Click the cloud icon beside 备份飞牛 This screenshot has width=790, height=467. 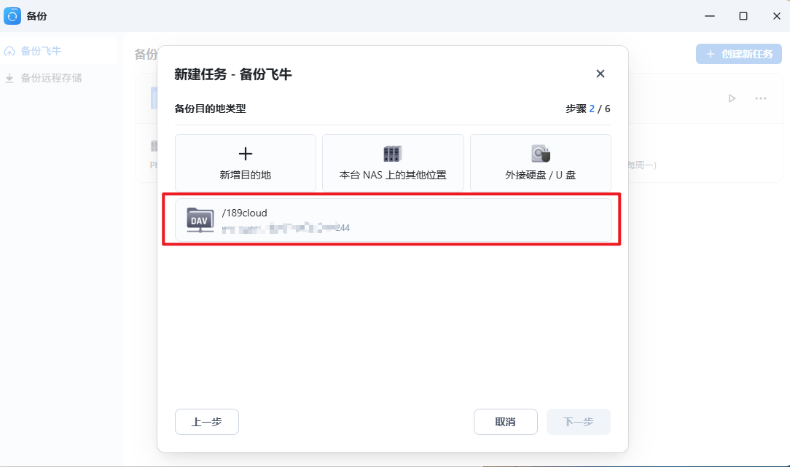tap(9, 52)
